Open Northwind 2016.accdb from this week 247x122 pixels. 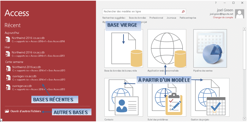click(x=35, y=69)
